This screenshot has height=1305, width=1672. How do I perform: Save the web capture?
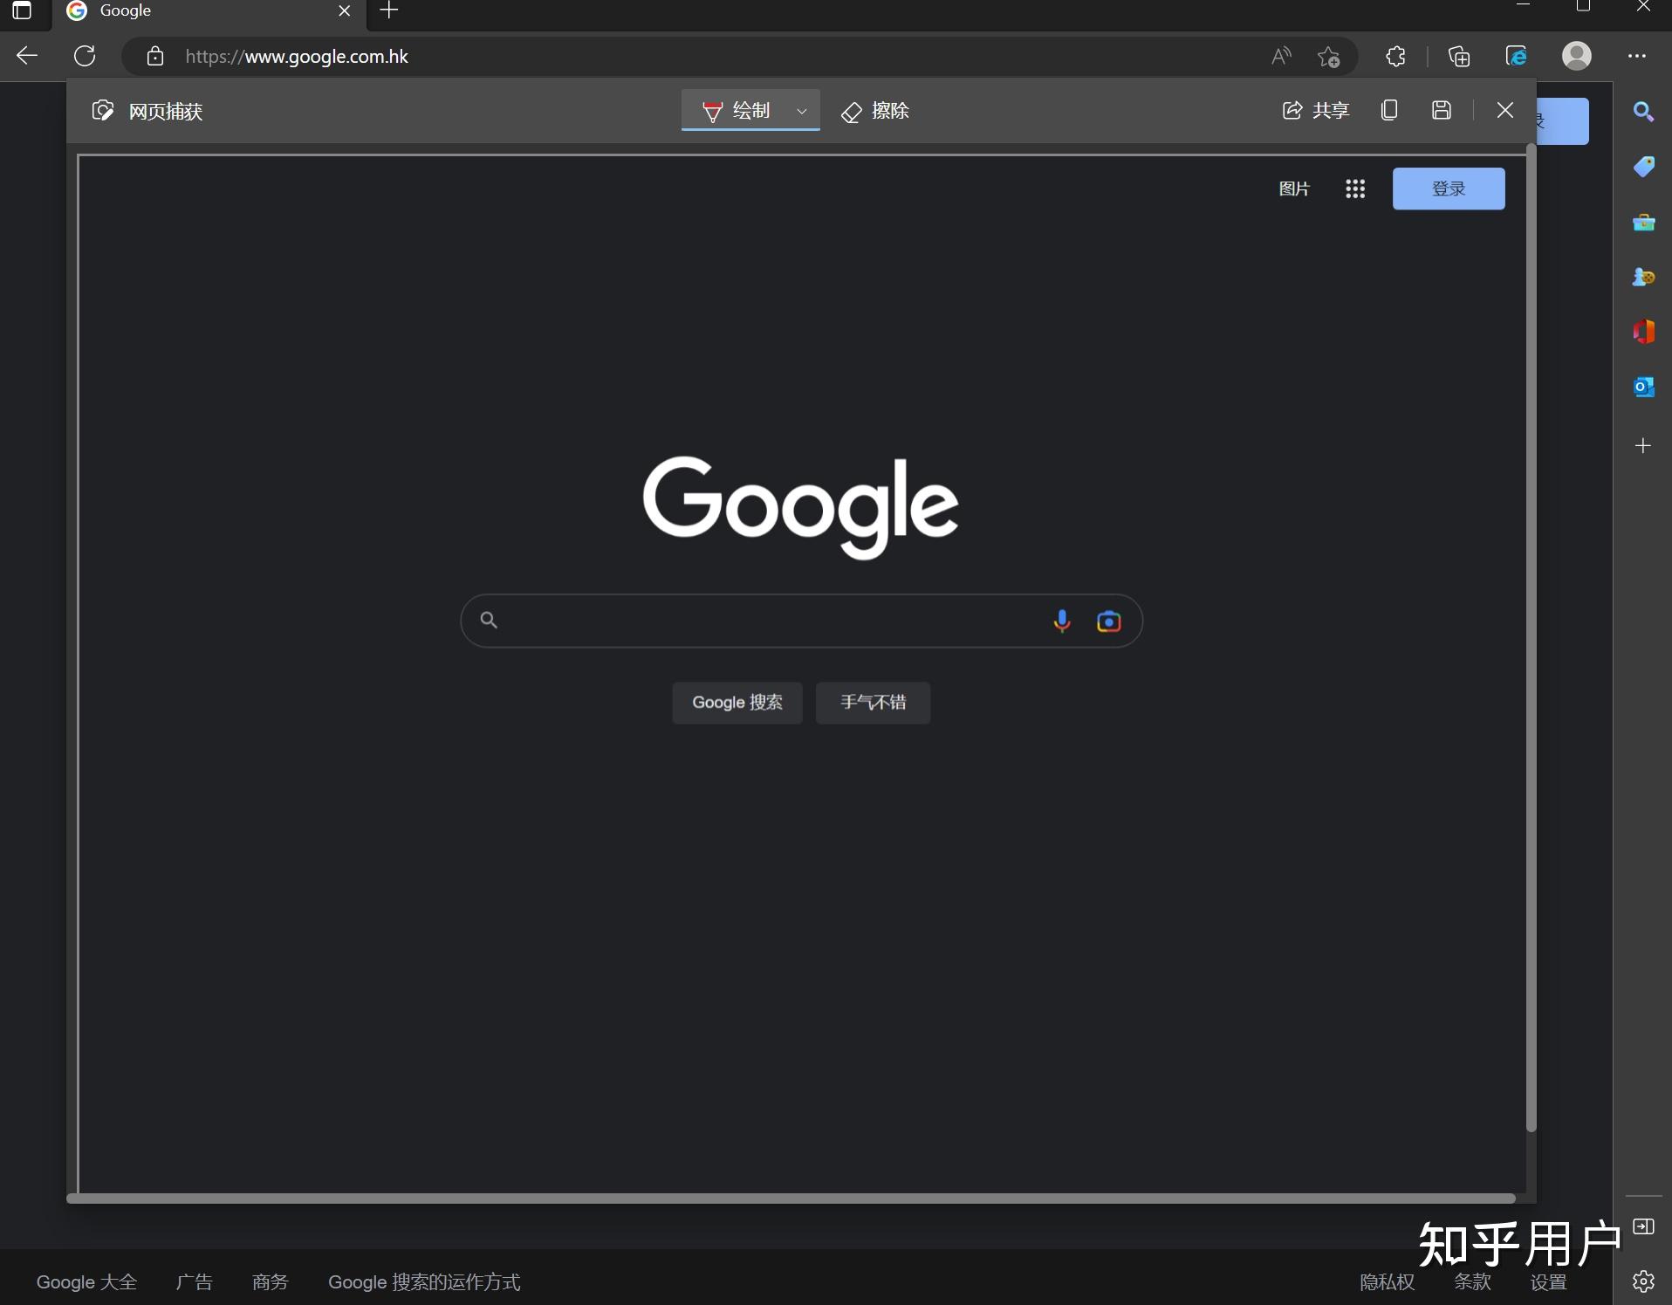click(x=1442, y=110)
